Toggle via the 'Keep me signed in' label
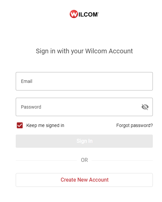The image size is (162, 202). pos(45,125)
